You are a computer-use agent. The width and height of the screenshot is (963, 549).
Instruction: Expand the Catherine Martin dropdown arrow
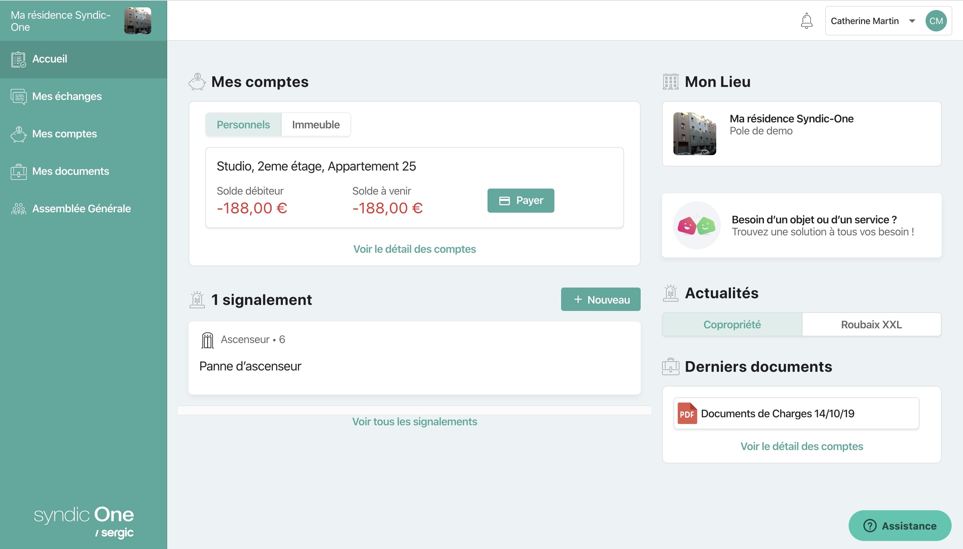point(912,21)
